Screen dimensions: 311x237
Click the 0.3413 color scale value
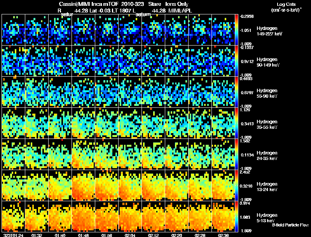(247, 124)
